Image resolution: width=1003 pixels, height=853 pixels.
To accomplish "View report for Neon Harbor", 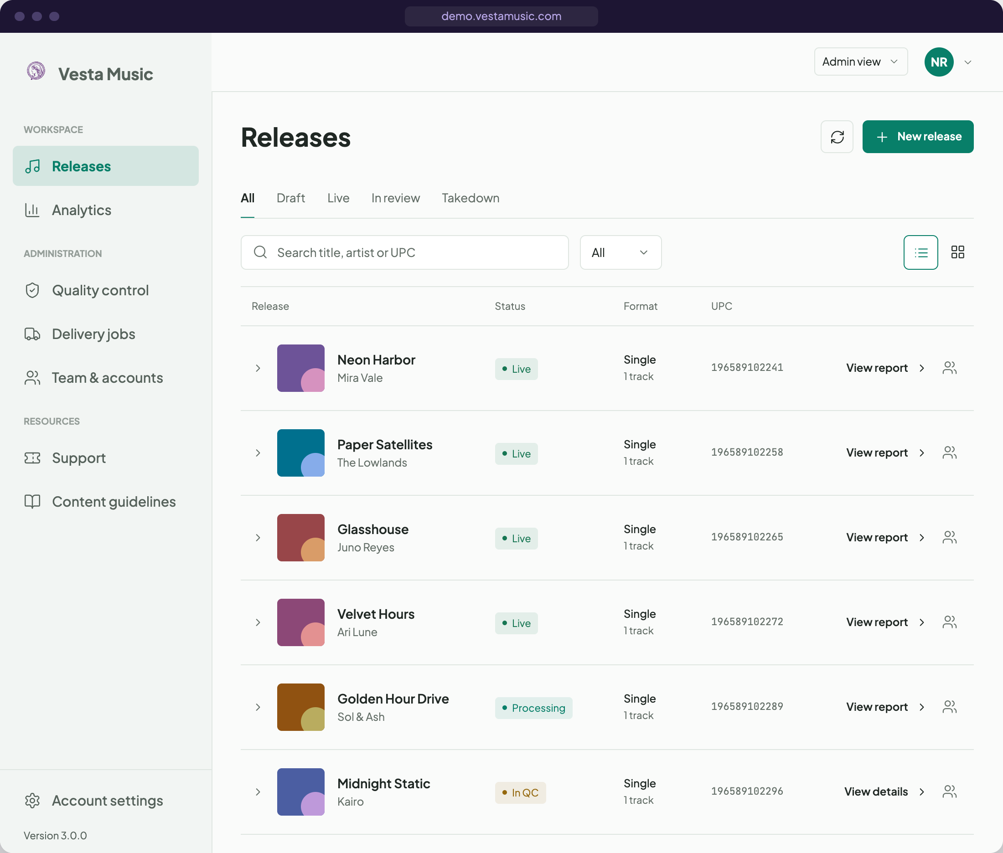I will 885,368.
